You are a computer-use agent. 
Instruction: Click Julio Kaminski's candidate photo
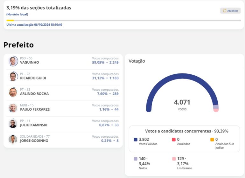13,123
